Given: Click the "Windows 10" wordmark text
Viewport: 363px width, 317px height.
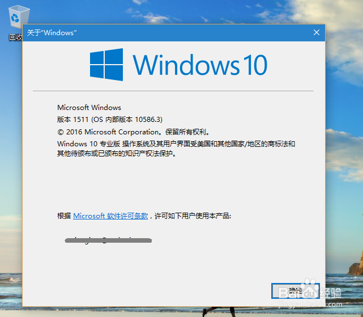Looking at the screenshot, I should pos(200,65).
